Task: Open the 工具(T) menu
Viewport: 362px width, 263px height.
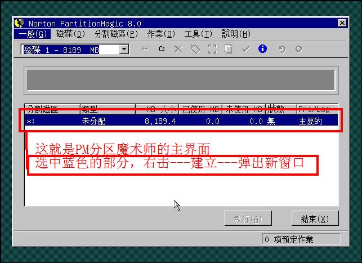Action: click(198, 34)
